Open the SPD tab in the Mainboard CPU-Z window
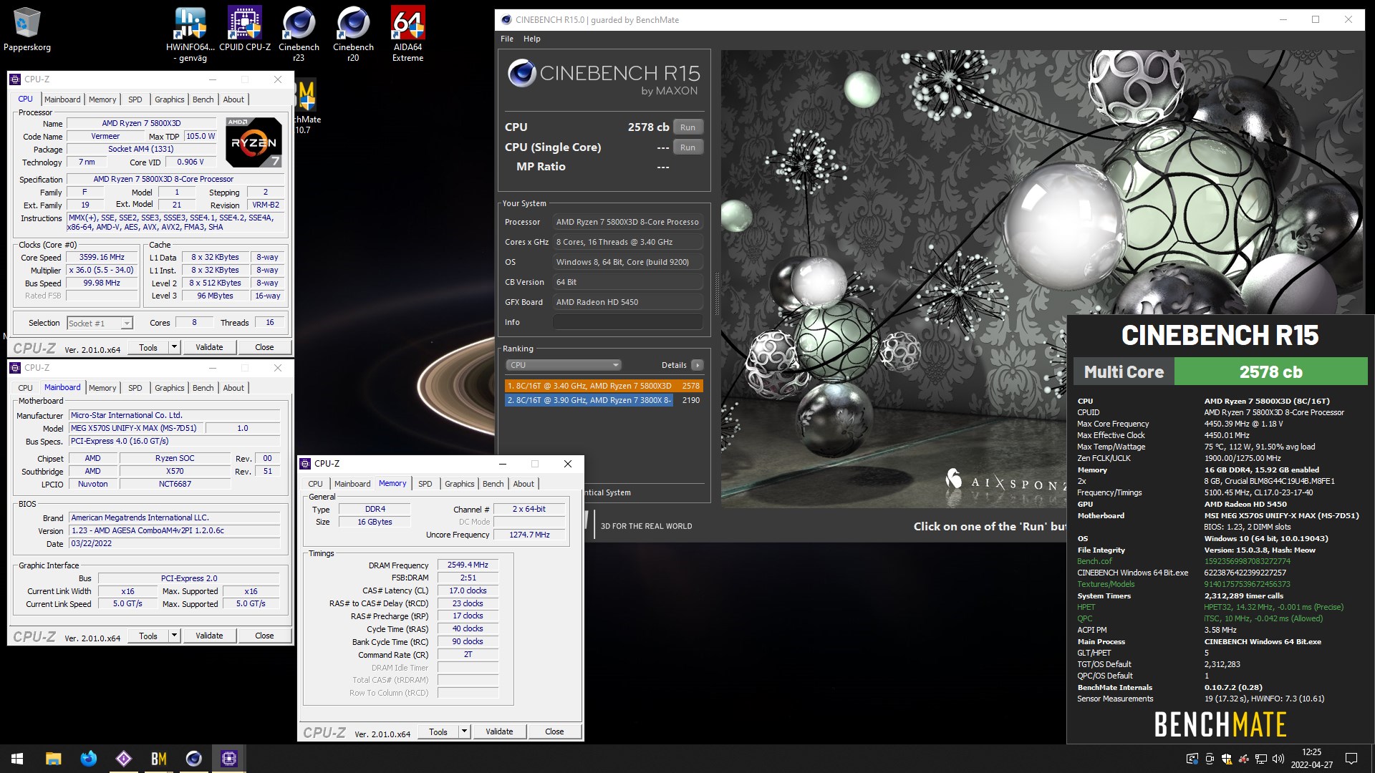The image size is (1375, 773). coord(135,388)
